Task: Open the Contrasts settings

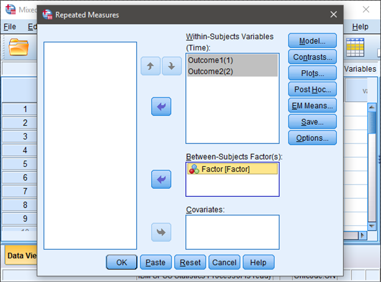Action: pyautogui.click(x=312, y=57)
